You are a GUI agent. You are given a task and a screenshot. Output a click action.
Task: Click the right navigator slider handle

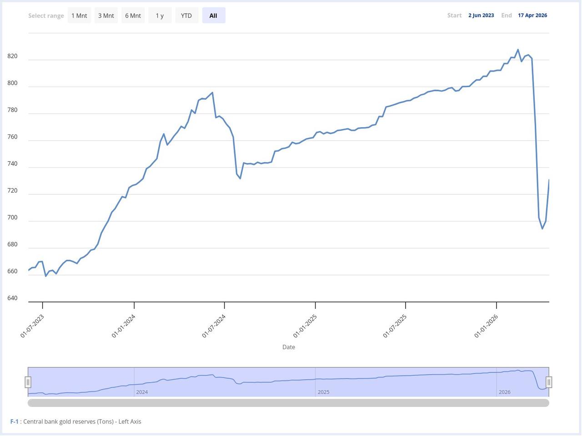(549, 382)
